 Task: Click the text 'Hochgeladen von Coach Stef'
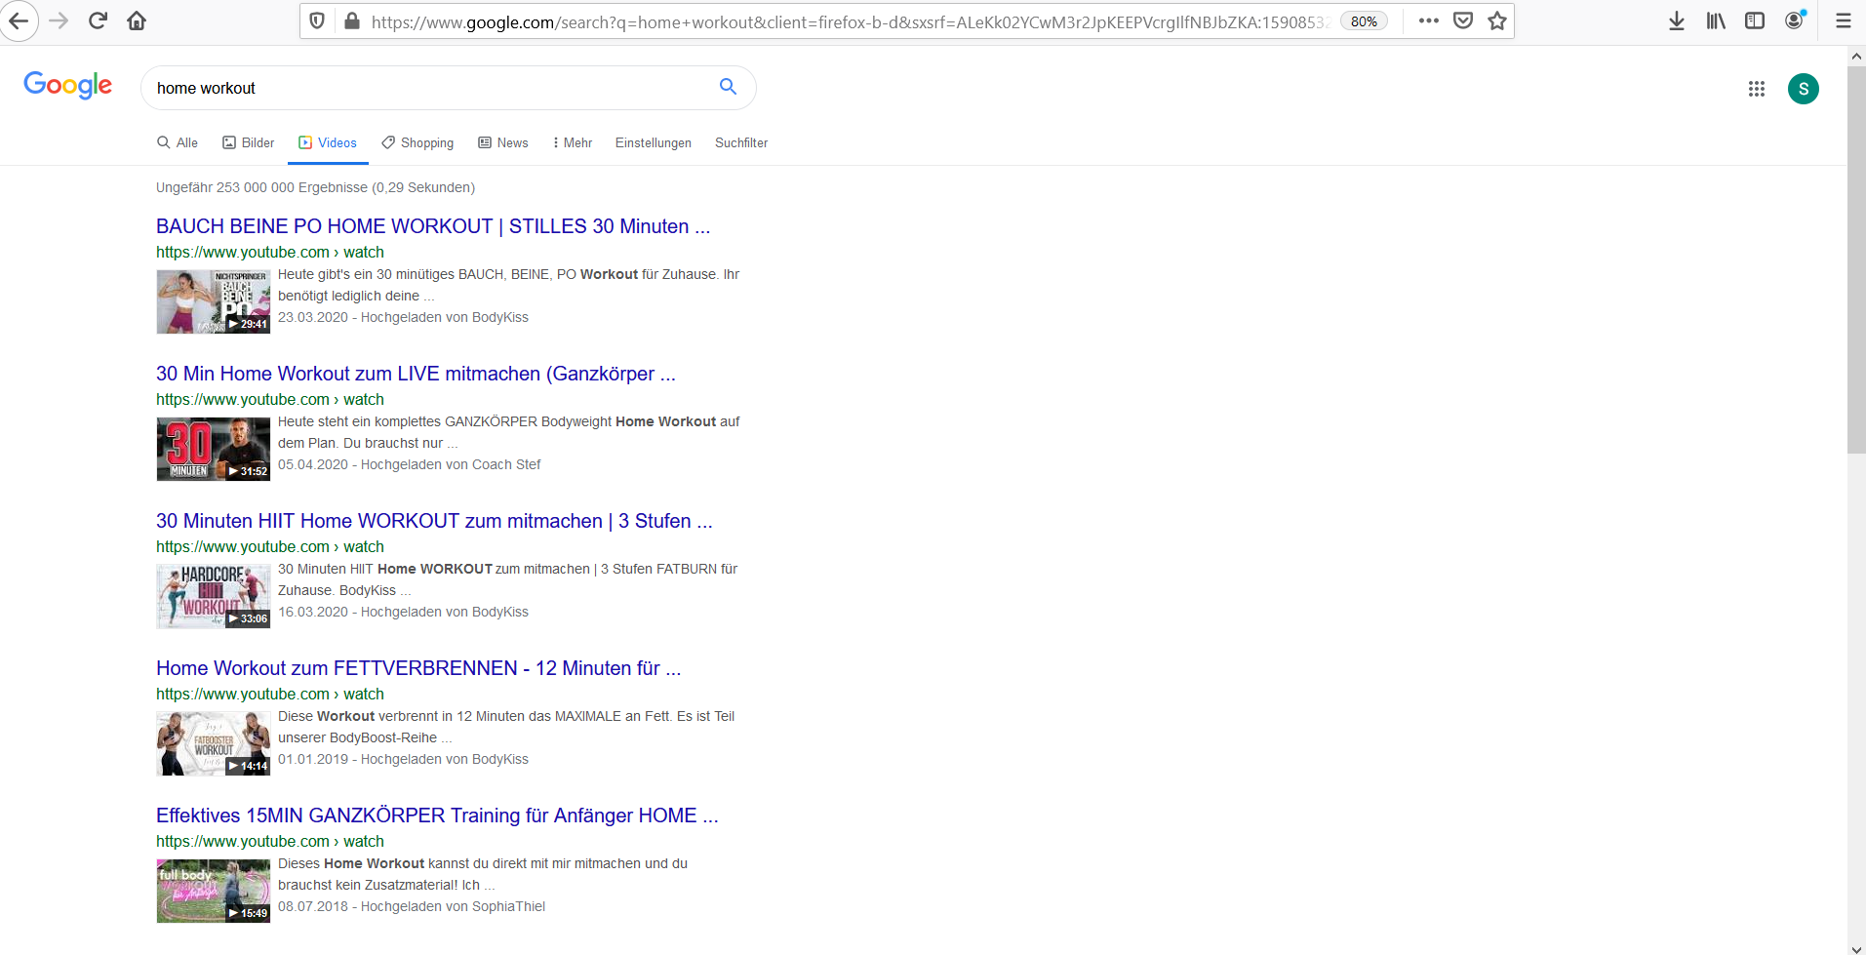[451, 464]
